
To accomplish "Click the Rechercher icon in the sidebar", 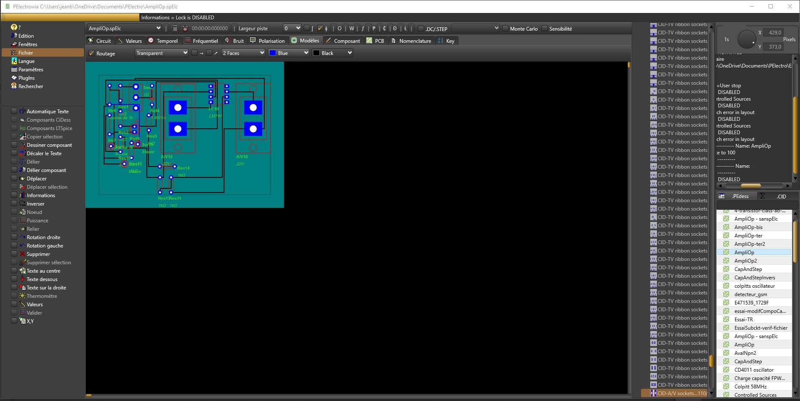I will (x=14, y=86).
